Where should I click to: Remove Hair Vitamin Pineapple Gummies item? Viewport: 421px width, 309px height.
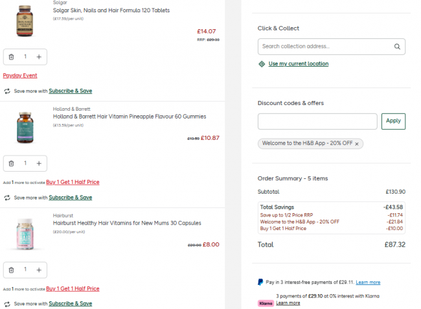pyautogui.click(x=11, y=163)
